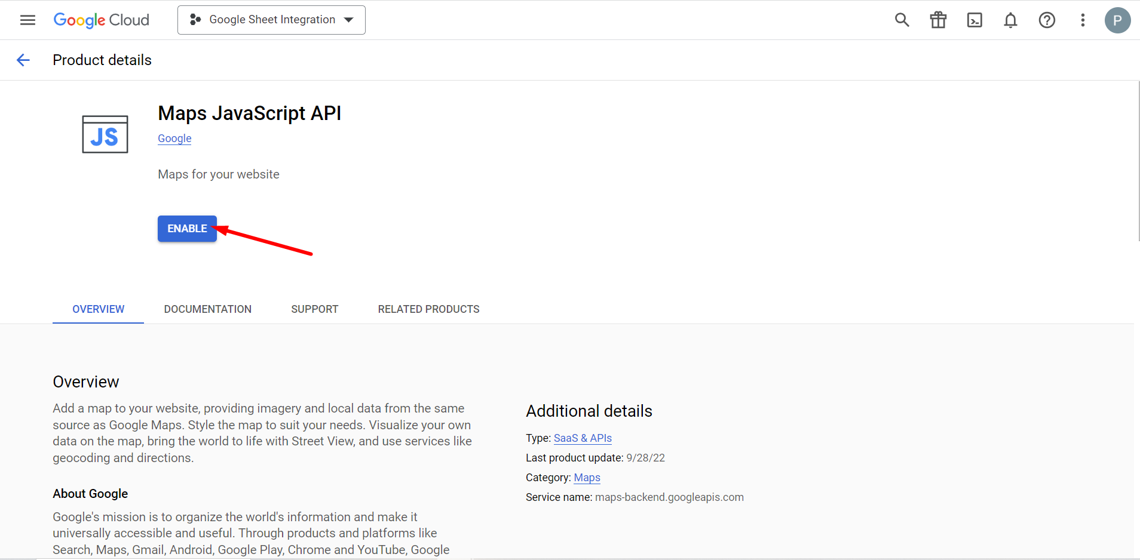Click the P account avatar
Viewport: 1140px width, 560px height.
point(1117,20)
